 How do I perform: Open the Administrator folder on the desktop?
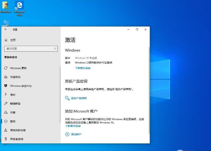(5, 7)
